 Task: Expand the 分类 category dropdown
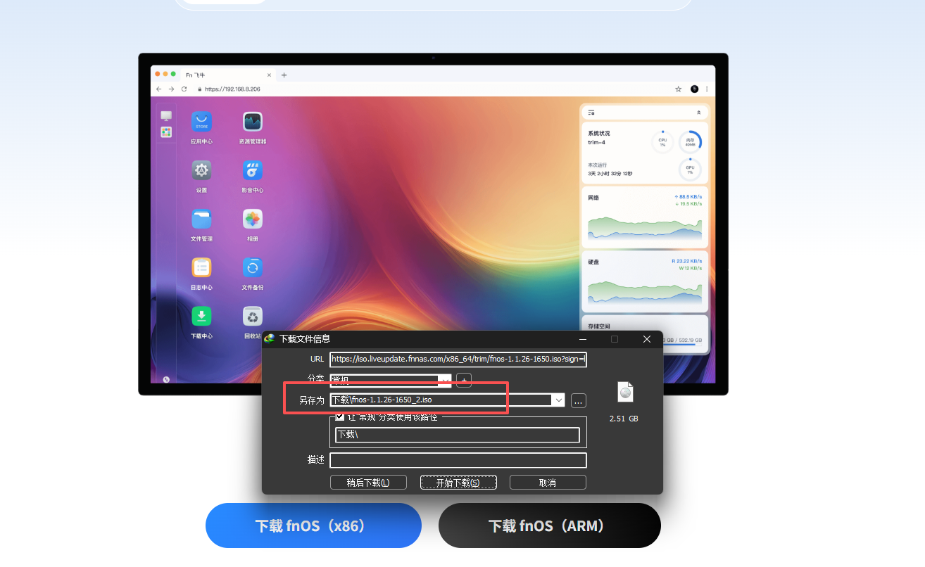(445, 381)
